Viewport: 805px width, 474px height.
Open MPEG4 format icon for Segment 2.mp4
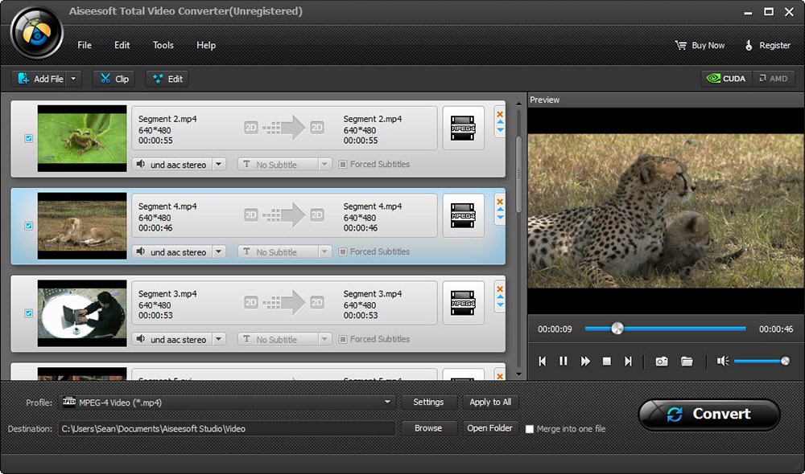463,128
